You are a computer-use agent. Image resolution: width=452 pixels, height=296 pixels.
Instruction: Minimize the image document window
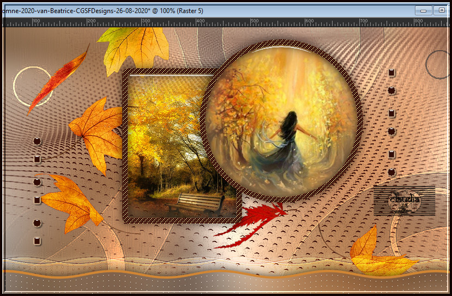pyautogui.click(x=423, y=11)
